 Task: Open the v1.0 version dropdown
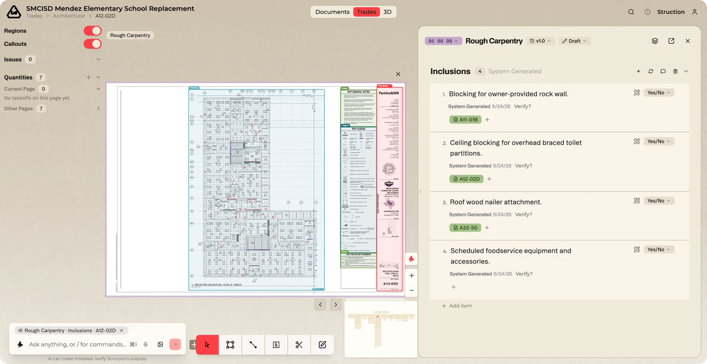(540, 41)
